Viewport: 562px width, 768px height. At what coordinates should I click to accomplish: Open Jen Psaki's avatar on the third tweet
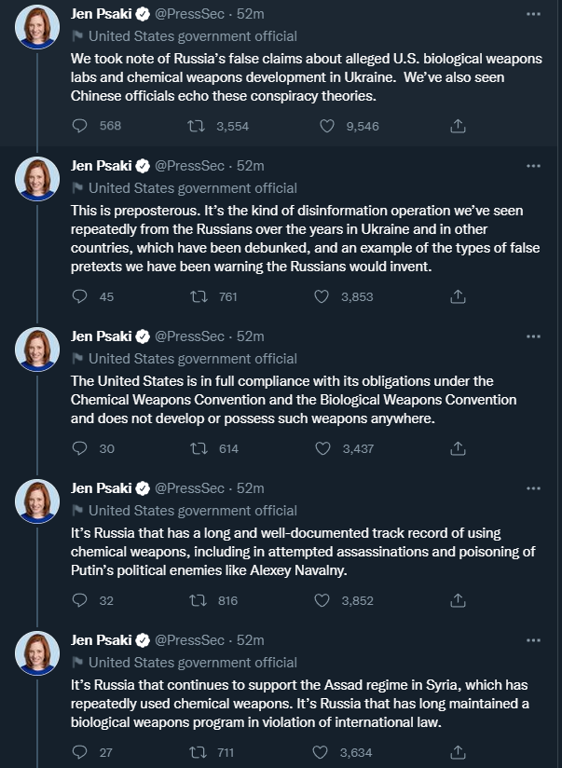[x=37, y=350]
